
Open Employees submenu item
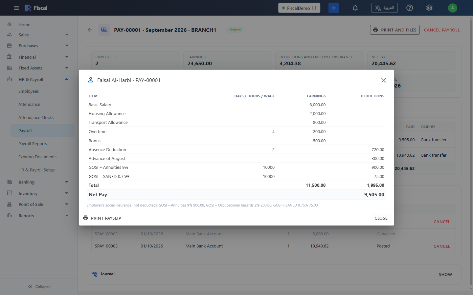[29, 91]
